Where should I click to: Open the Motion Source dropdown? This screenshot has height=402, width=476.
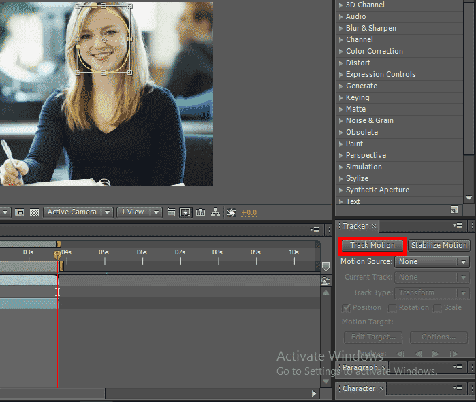(432, 262)
